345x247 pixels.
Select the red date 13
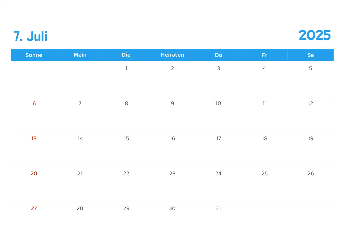pos(34,139)
